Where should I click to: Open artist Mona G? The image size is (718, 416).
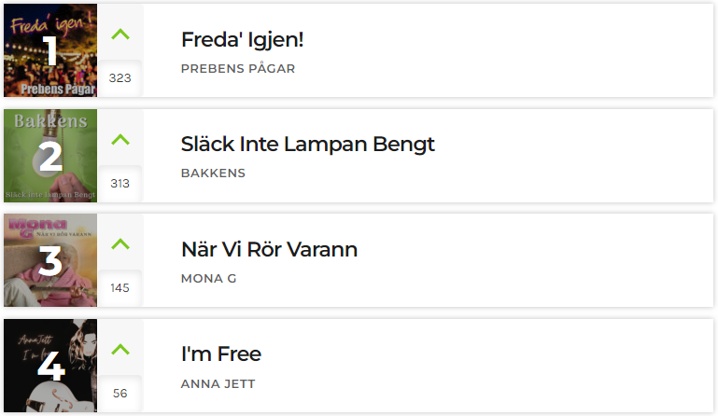(209, 278)
